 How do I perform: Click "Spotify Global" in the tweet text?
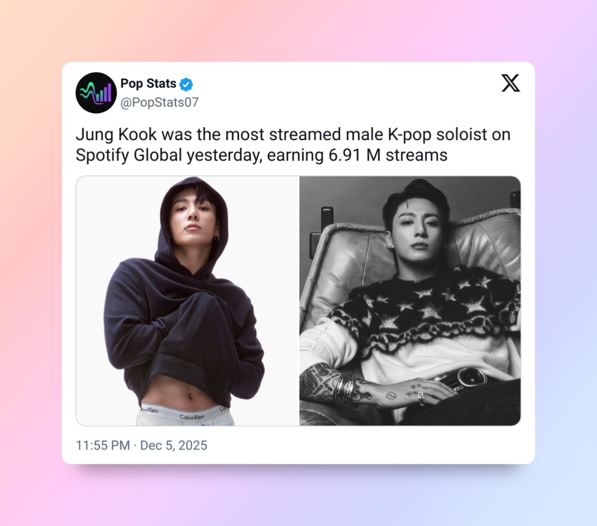(128, 155)
